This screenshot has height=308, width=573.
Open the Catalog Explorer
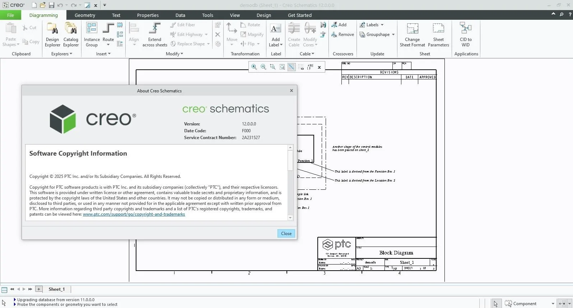click(71, 35)
